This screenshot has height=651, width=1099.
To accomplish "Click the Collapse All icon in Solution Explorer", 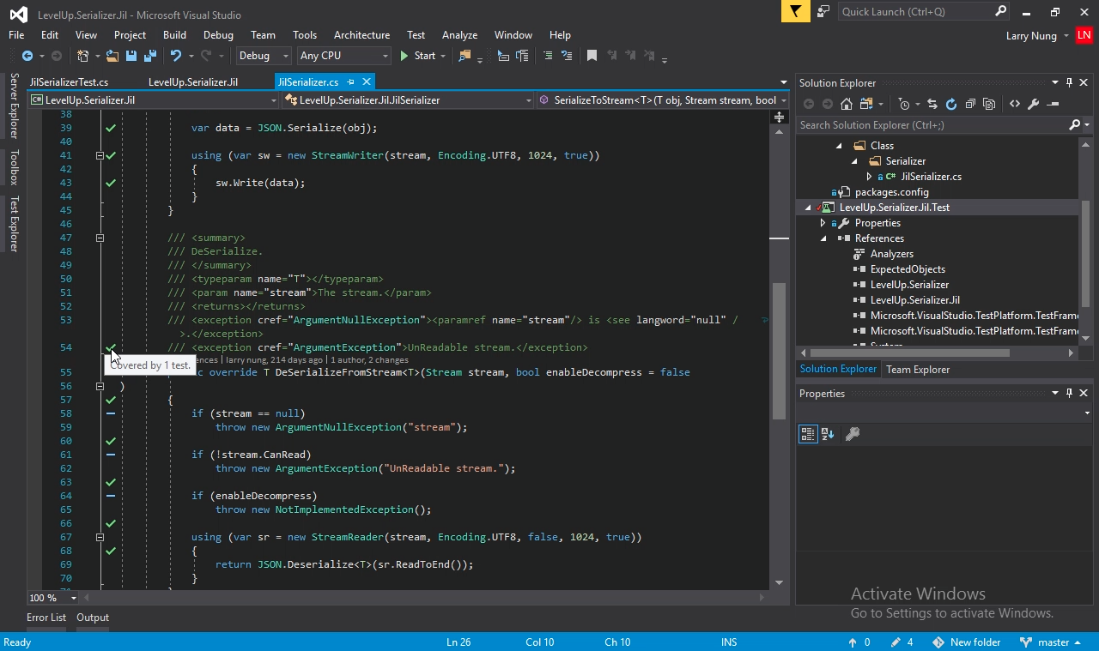I will pos(970,104).
